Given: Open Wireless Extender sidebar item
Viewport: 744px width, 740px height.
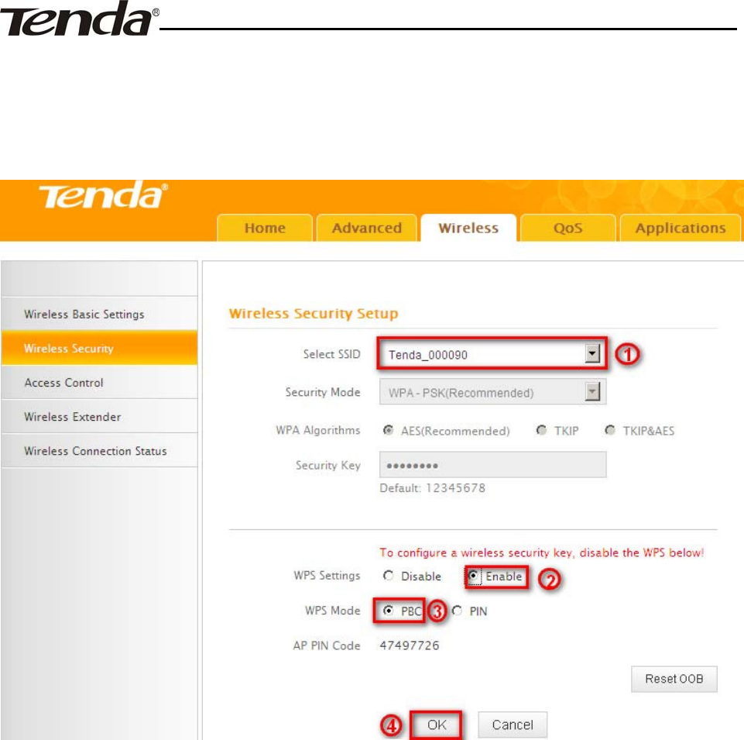Looking at the screenshot, I should click(x=99, y=417).
